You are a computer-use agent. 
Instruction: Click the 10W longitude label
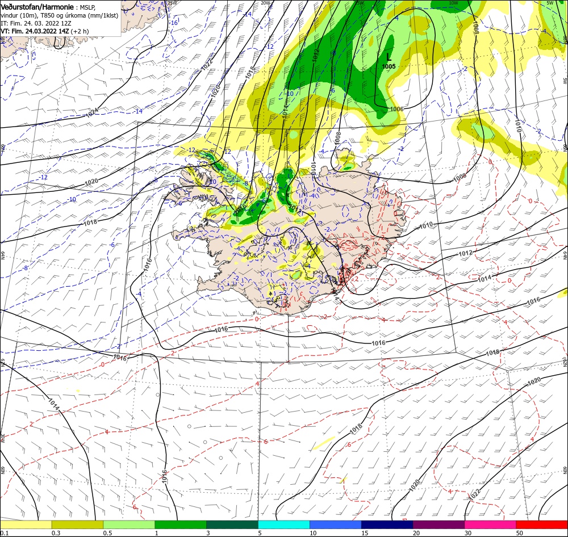click(x=453, y=3)
